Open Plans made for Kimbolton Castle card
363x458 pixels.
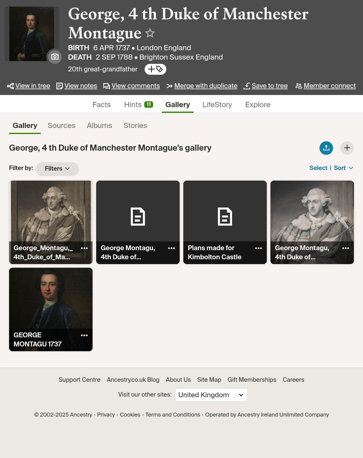225,222
